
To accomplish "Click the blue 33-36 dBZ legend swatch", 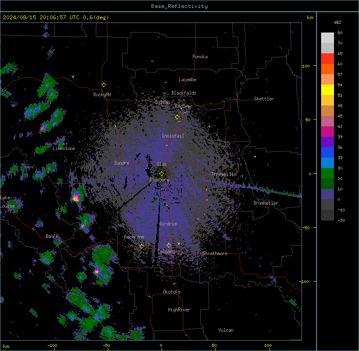I will tap(327, 152).
